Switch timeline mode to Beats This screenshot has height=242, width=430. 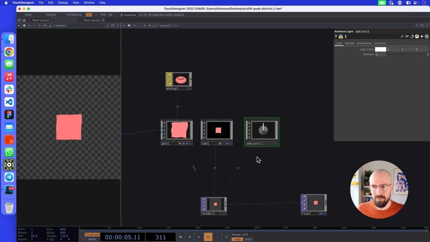coord(91,239)
